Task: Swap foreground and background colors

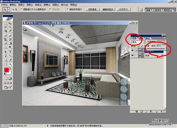Action: point(10,68)
